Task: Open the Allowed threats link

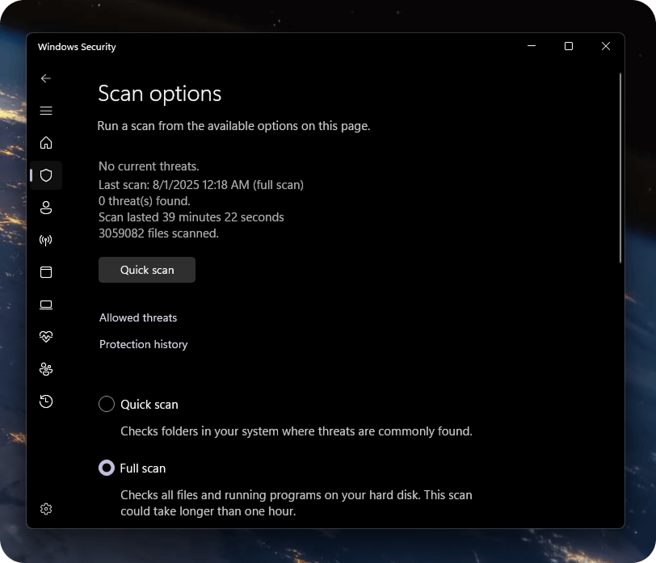Action: pyautogui.click(x=138, y=317)
